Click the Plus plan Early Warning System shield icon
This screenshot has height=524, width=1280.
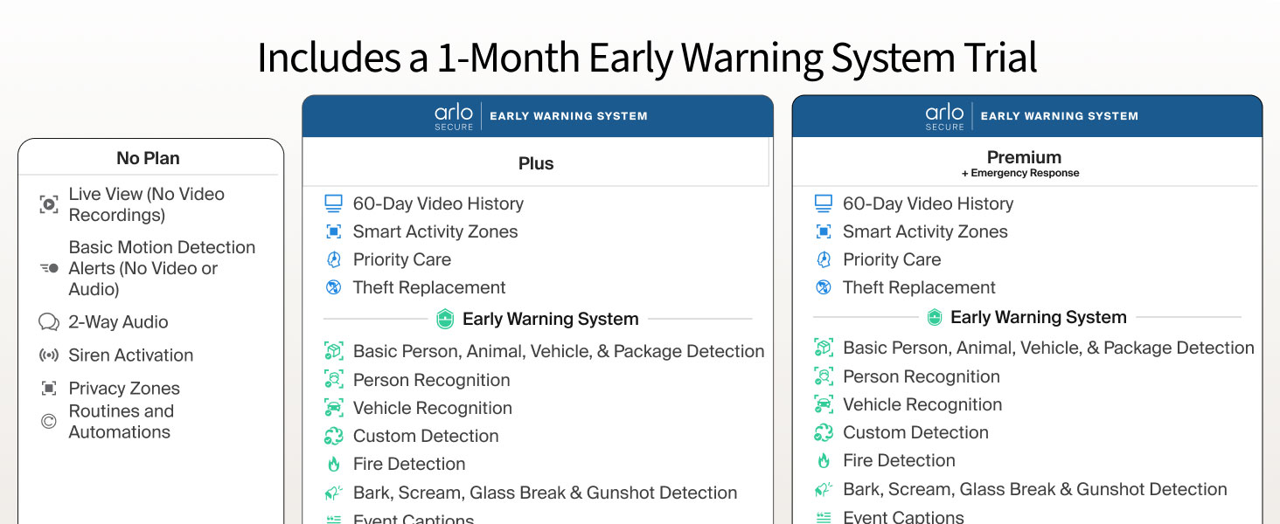[x=445, y=319]
